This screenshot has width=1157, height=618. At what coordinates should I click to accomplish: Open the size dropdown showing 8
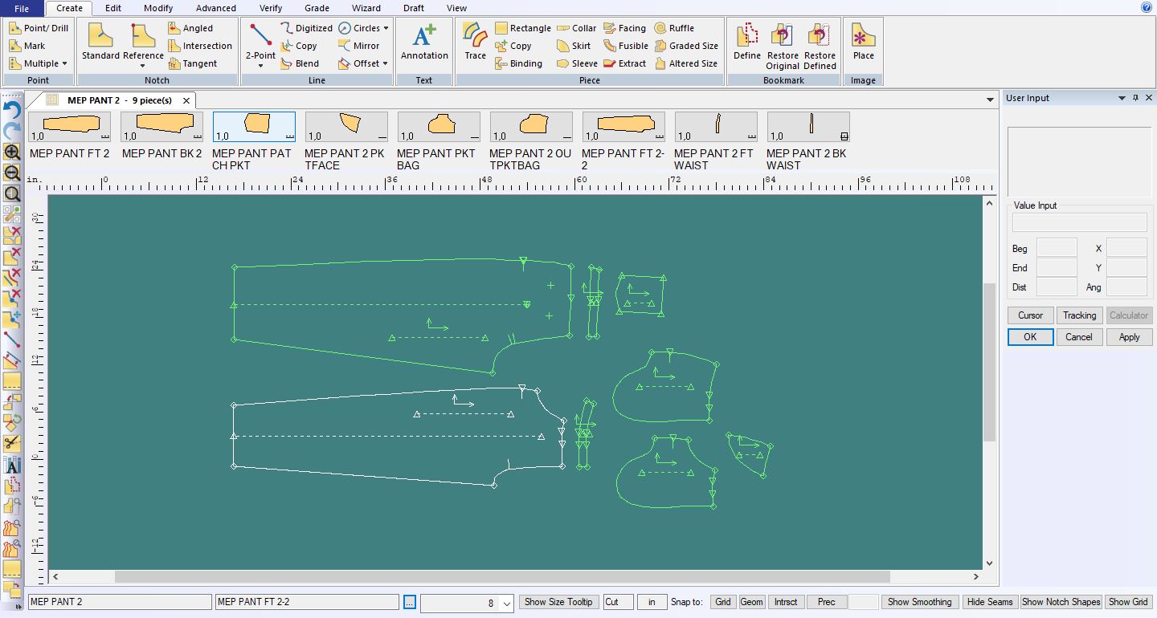click(506, 603)
